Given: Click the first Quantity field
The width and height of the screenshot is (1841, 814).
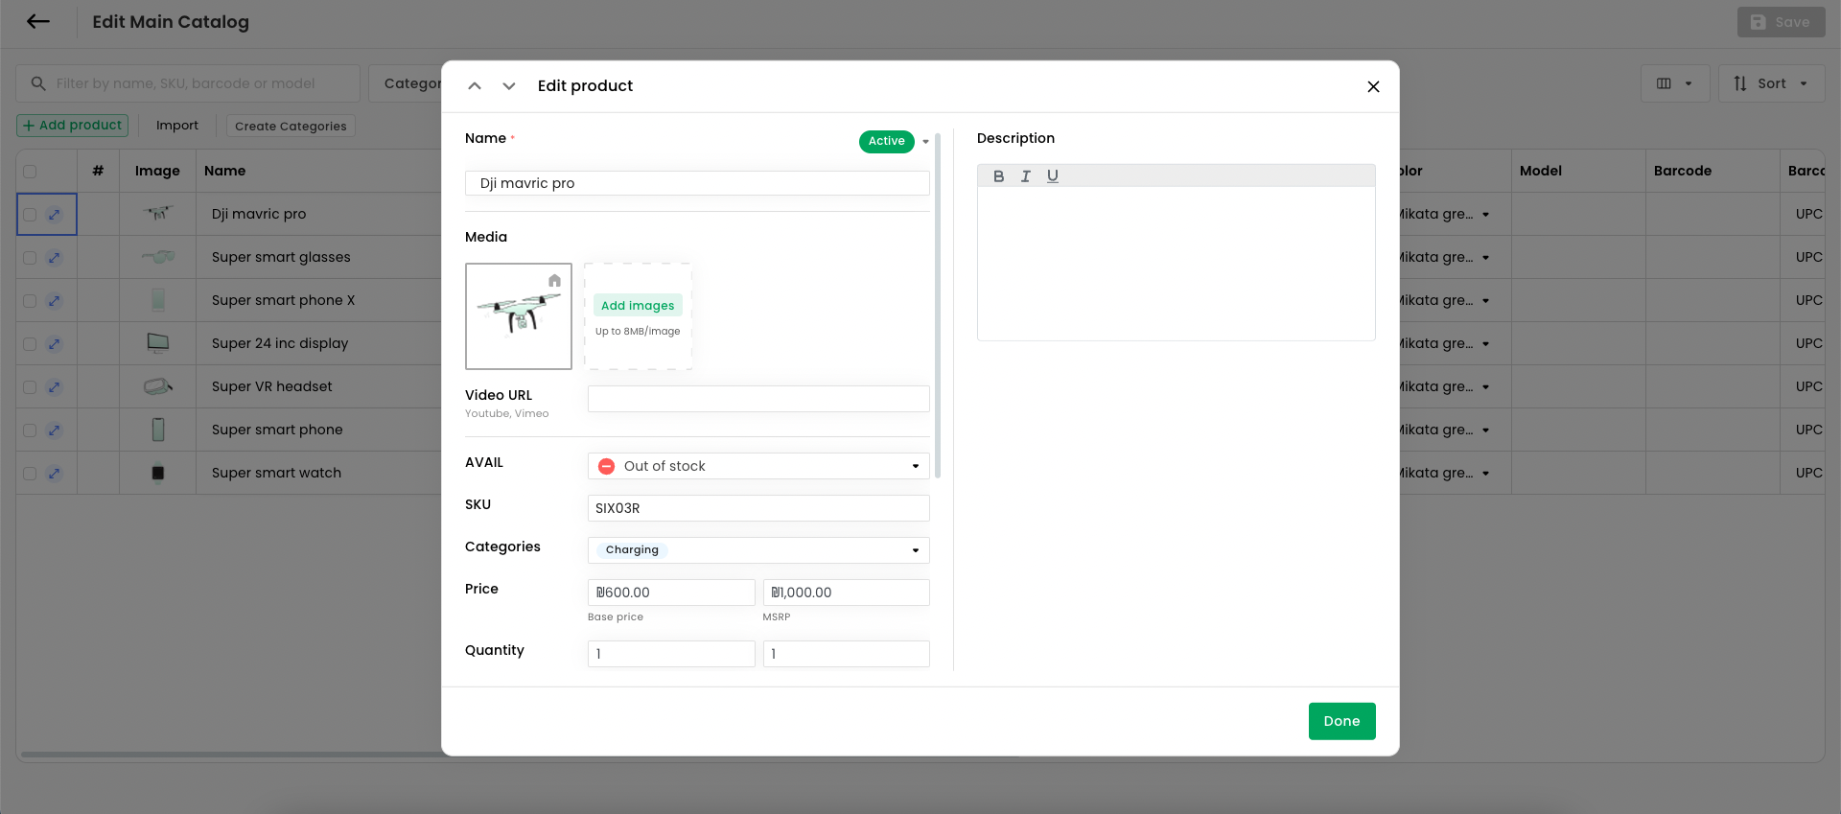Looking at the screenshot, I should point(671,654).
